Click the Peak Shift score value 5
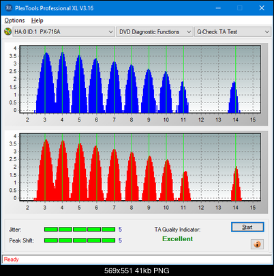This screenshot has width=274, height=276. [x=120, y=240]
